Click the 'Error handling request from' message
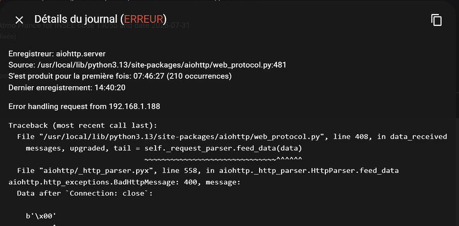Image resolution: width=459 pixels, height=226 pixels. click(x=58, y=107)
